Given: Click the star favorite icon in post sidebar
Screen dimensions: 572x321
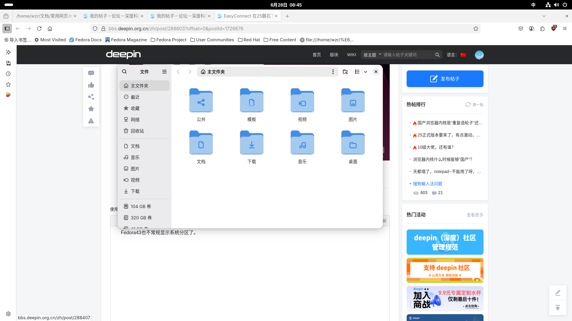Looking at the screenshot, I should tap(91, 109).
